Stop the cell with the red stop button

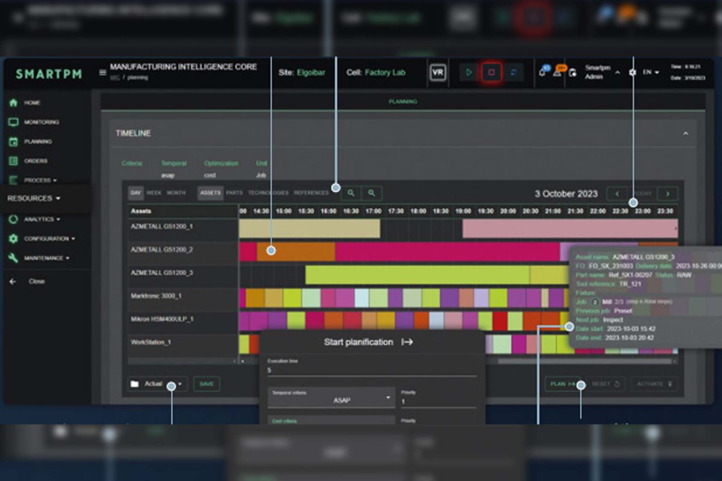pyautogui.click(x=492, y=73)
